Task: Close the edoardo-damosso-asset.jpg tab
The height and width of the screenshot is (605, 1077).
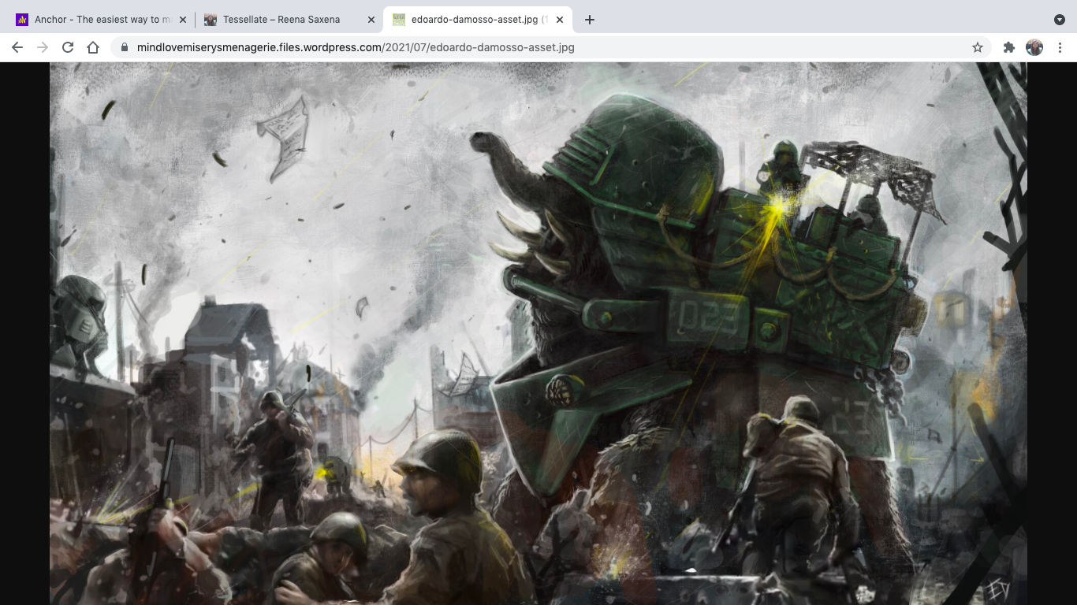Action: click(560, 20)
